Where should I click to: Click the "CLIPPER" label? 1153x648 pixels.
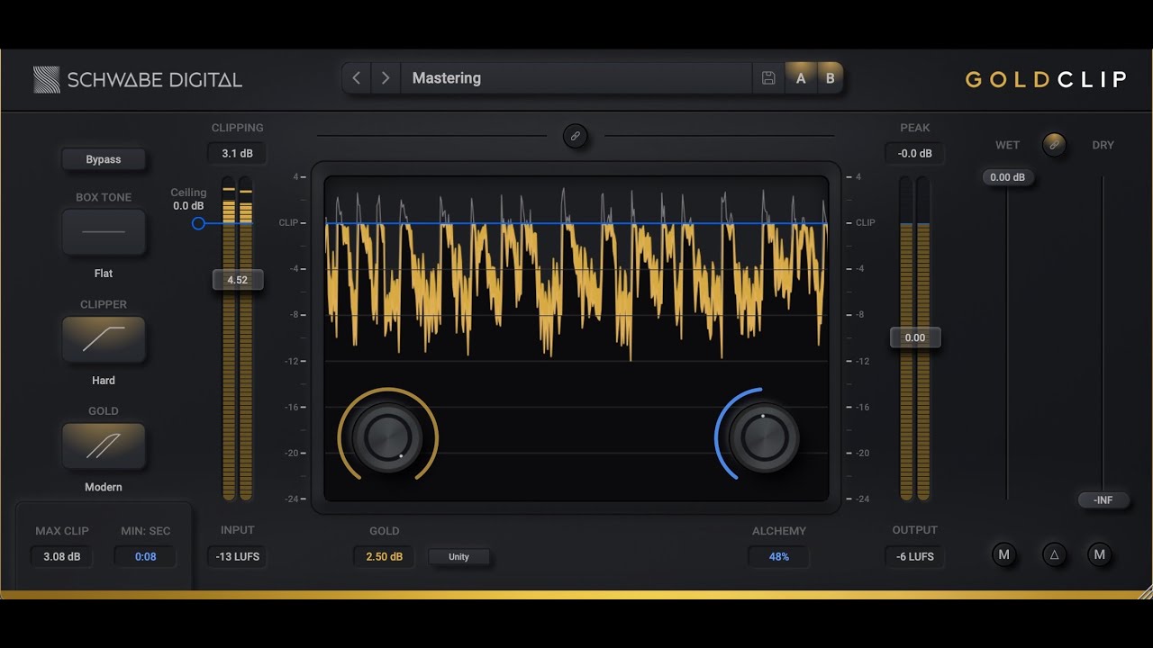point(104,304)
